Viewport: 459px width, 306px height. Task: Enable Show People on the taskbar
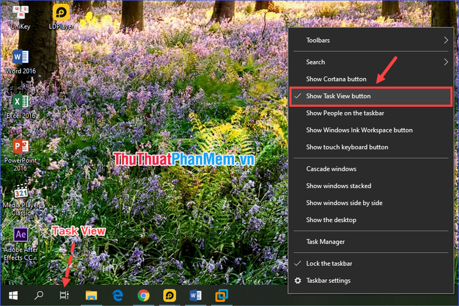(371, 113)
